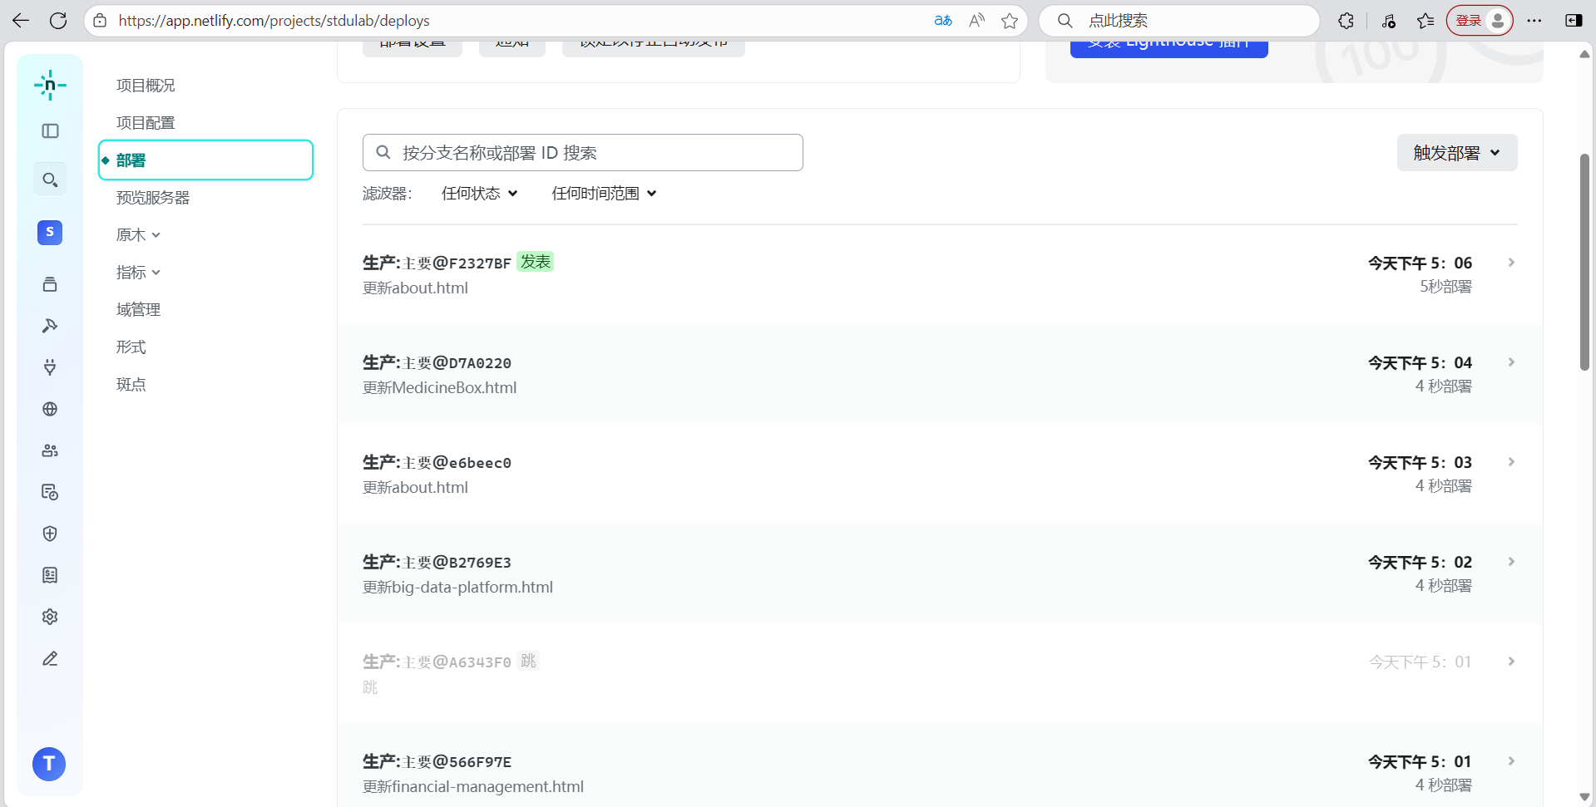Click the browser 登录 profile button

[x=1480, y=21]
